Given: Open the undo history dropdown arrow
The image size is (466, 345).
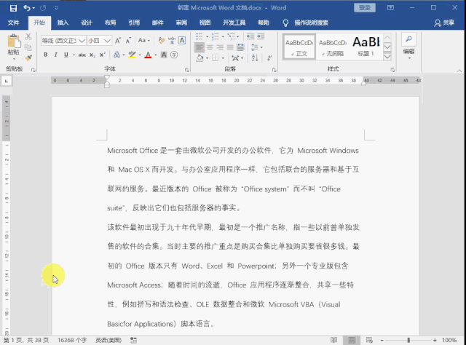Looking at the screenshot, I should pyautogui.click(x=33, y=8).
